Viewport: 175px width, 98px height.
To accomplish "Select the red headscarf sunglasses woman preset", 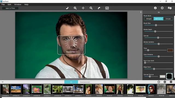I will coord(151,89).
